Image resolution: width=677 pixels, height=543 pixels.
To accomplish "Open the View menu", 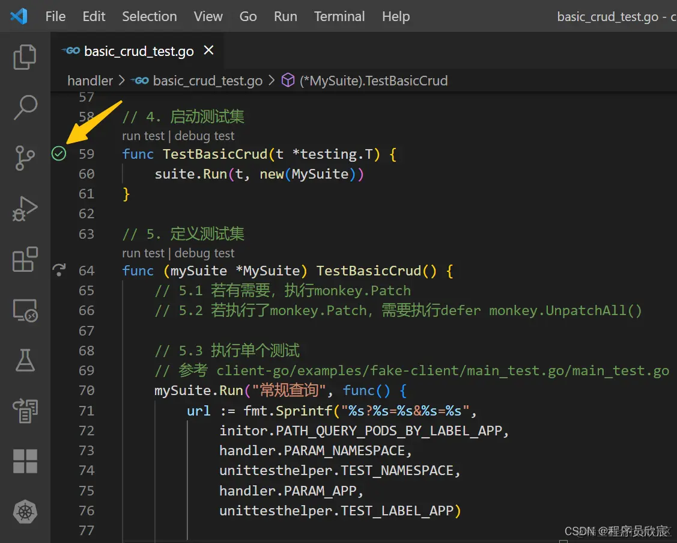I will click(x=208, y=16).
